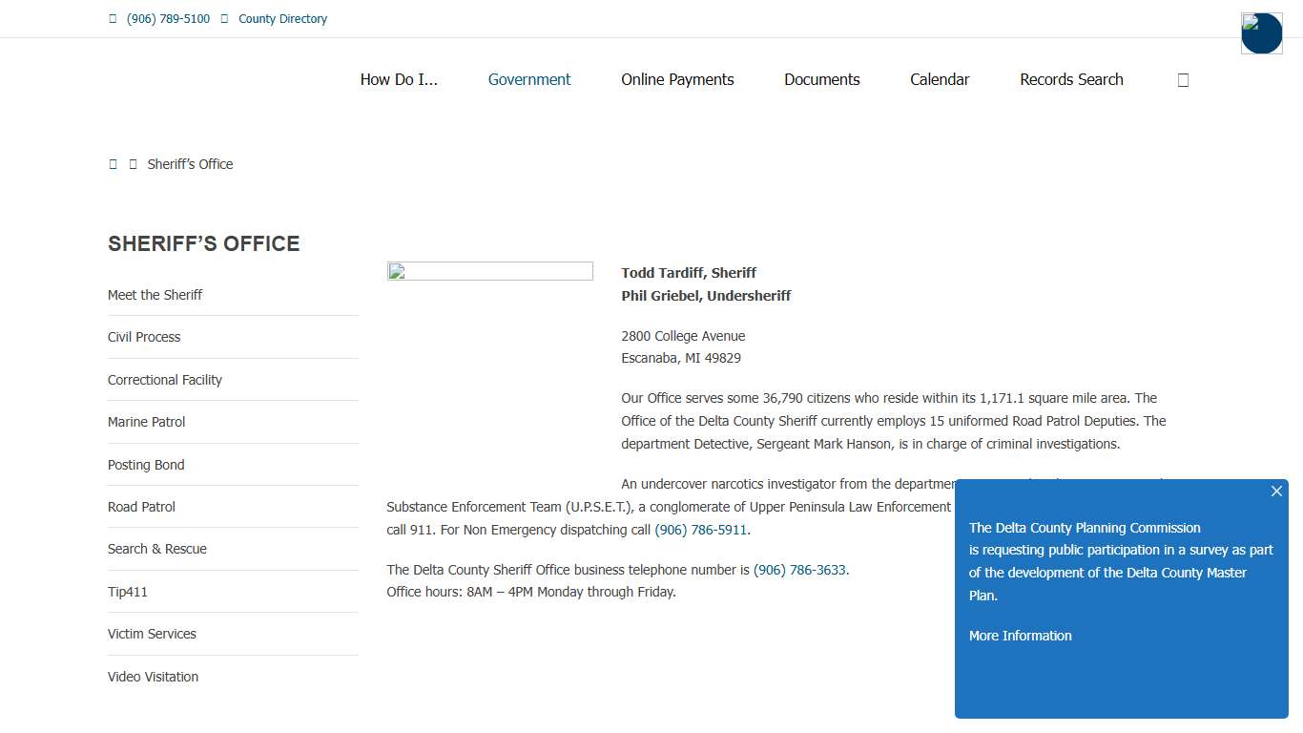The height and width of the screenshot is (733, 1303).
Task: Click the sheriff image placeholder
Action: 489,272
